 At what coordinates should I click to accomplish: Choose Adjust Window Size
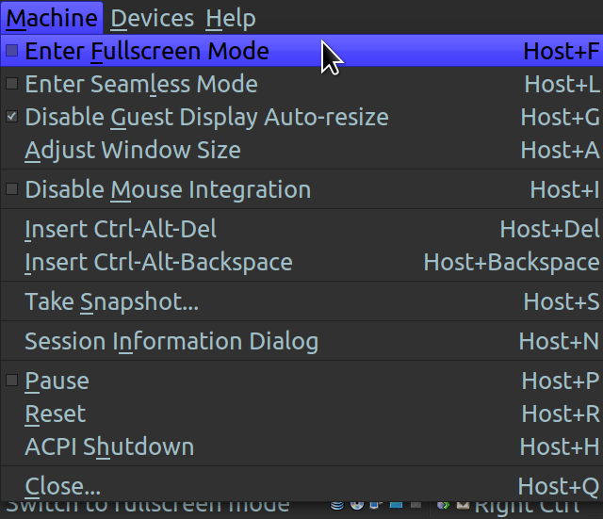point(301,150)
